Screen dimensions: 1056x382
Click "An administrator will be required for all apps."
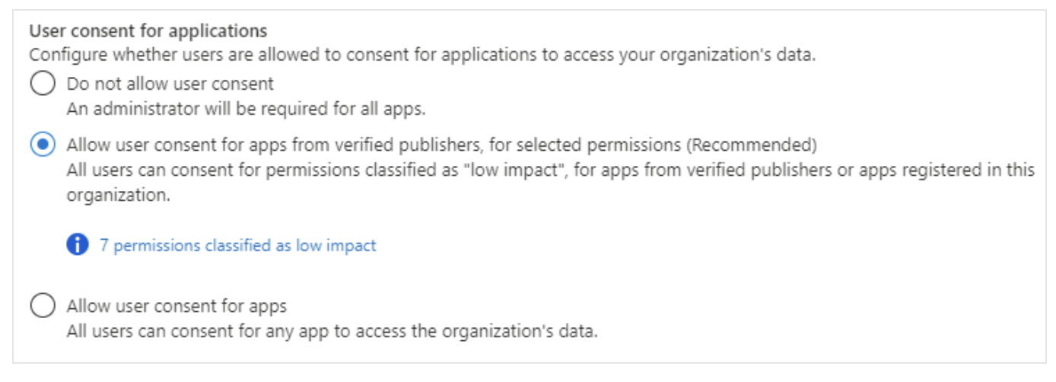[246, 108]
